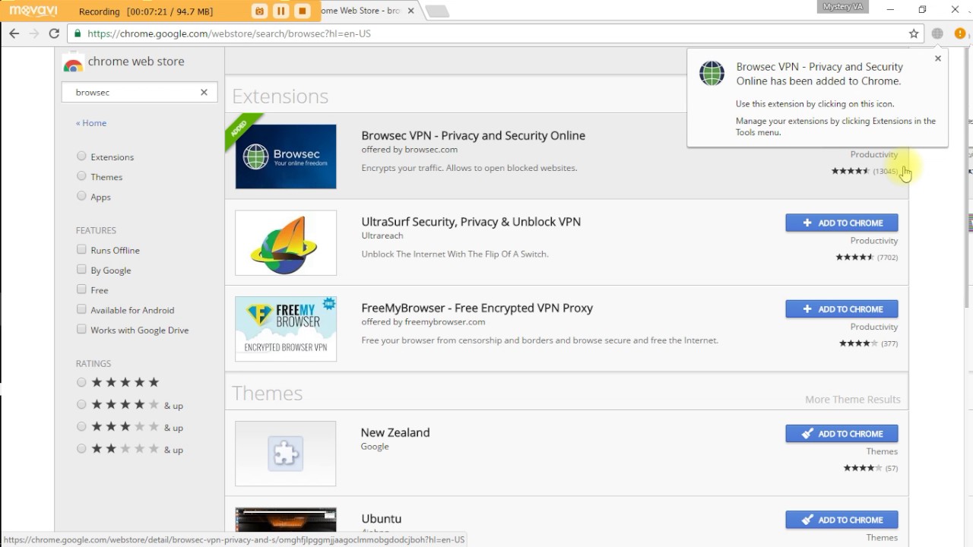
Task: Enable the By Google checkbox
Action: (81, 269)
